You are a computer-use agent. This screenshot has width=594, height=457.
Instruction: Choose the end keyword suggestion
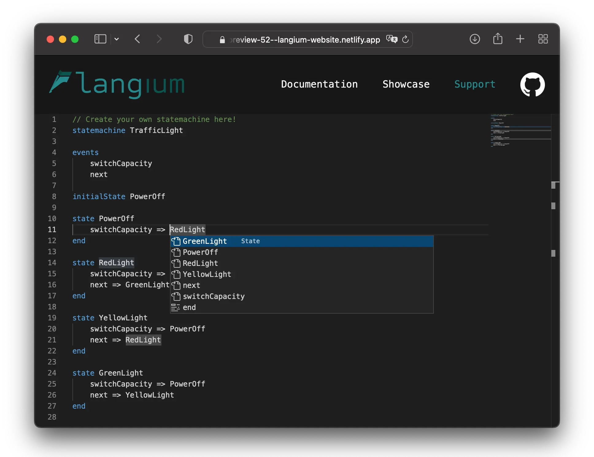tap(302, 308)
